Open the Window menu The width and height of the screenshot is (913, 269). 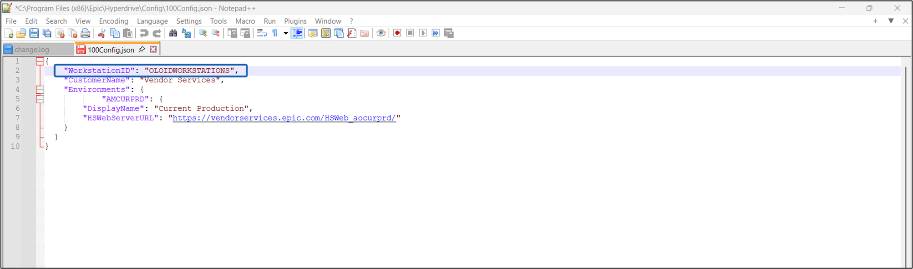click(x=328, y=21)
